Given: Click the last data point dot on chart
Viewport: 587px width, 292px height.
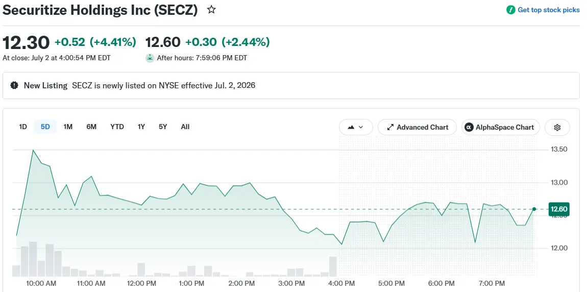Looking at the screenshot, I should point(534,209).
